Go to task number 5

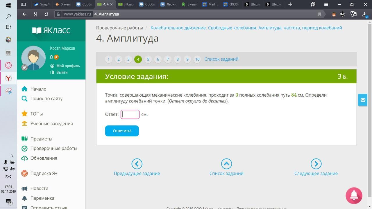[148, 59]
